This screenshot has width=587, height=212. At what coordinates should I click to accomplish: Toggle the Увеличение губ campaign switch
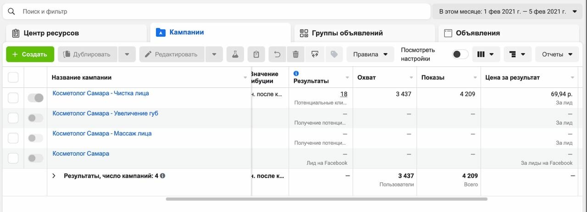(x=36, y=118)
